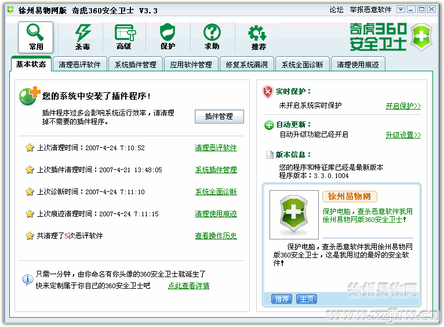This screenshot has width=444, height=327.
Task: Switch to the 系统插件管理 tab
Action: (136, 64)
